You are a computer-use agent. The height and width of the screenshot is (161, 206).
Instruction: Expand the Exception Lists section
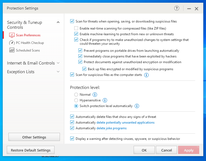(58, 72)
